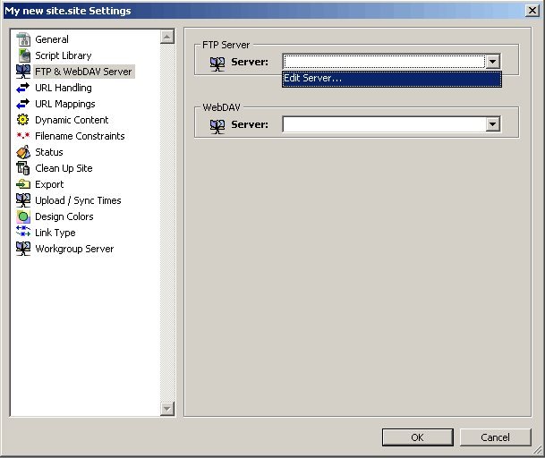Screen dimensions: 545x458
Task: Click the category list scroll down arrow
Action: (x=167, y=409)
